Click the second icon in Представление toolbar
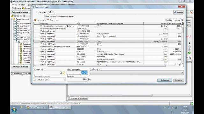This screenshot has height=114, width=204. [x=15, y=16]
